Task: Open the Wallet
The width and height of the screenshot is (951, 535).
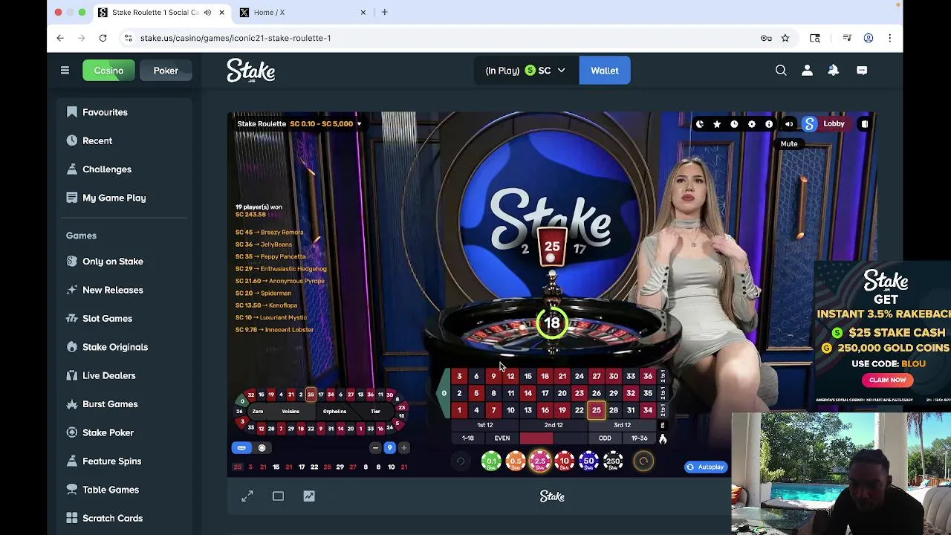Action: (605, 71)
